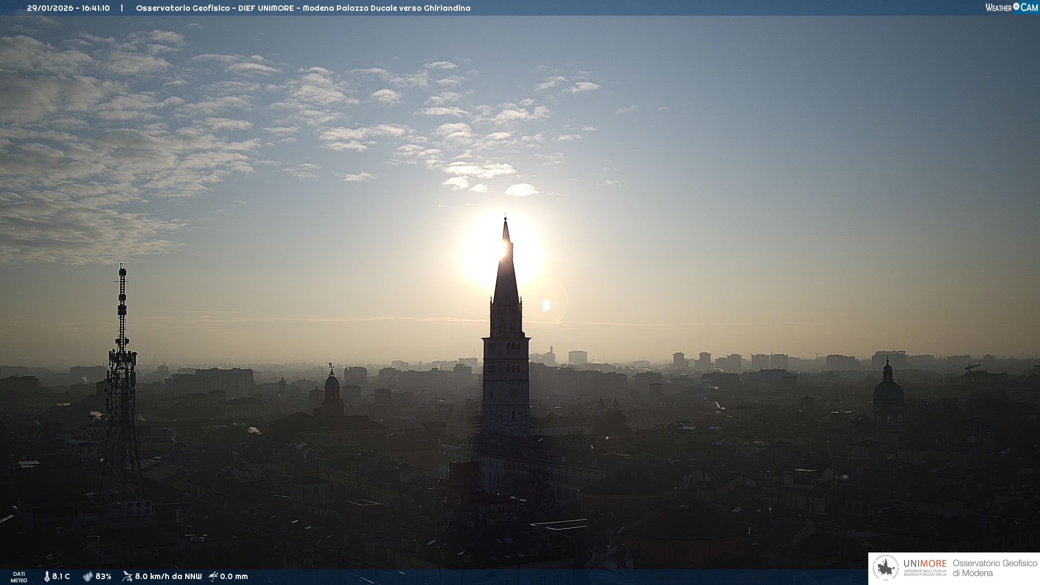
Task: Click the camera lens in the WeatherCam logo
Action: [1016, 6]
